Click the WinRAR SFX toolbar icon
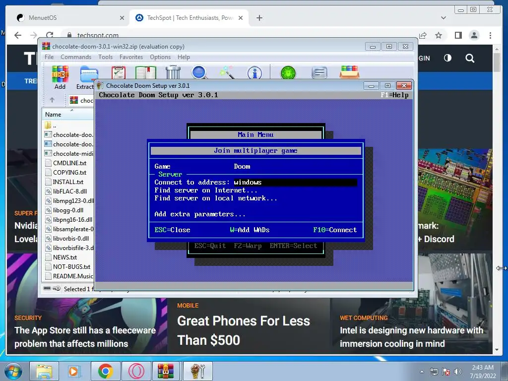The height and width of the screenshot is (381, 508). pos(349,72)
